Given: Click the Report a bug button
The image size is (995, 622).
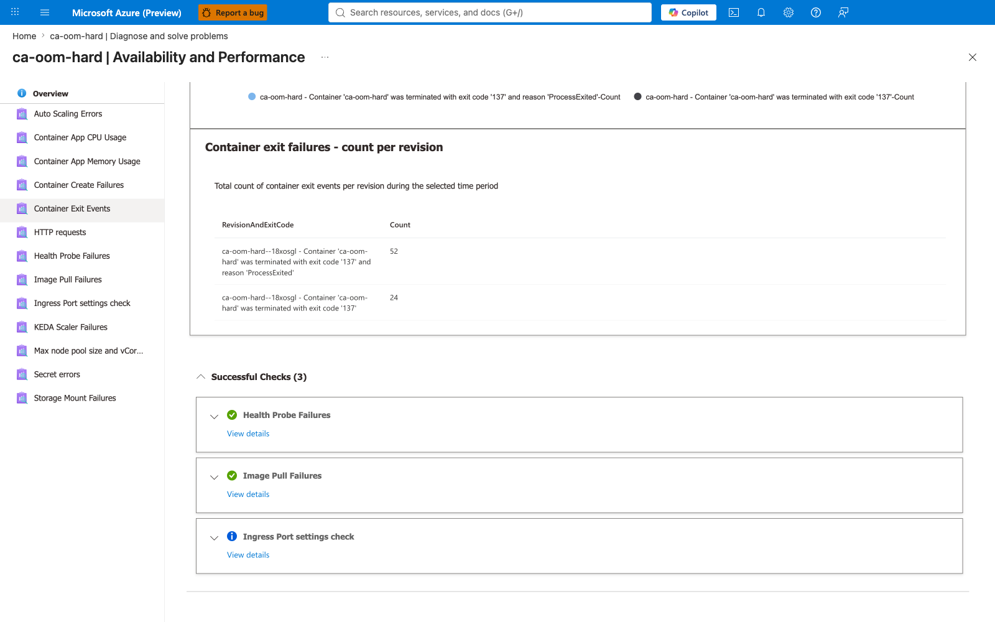Looking at the screenshot, I should [233, 12].
